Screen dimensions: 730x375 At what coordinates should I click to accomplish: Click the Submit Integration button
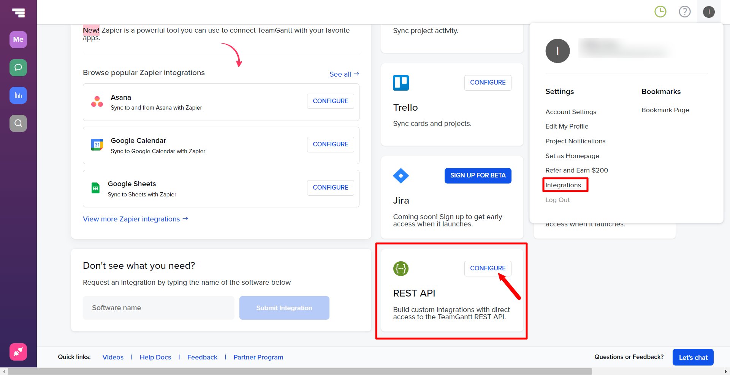284,308
